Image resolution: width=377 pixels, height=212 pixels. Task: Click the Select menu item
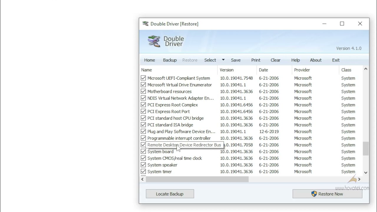click(x=210, y=60)
